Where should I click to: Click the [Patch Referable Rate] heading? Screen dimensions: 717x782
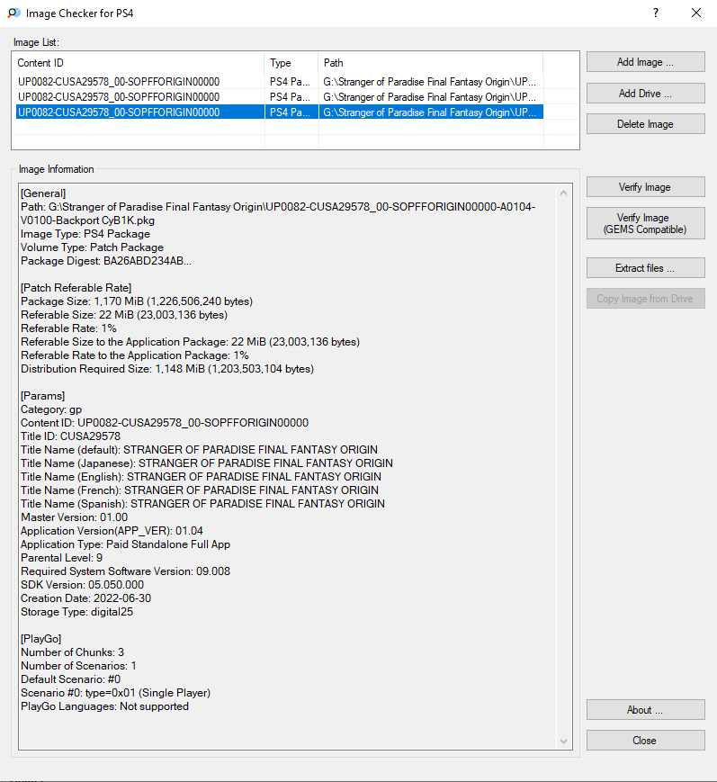click(76, 288)
